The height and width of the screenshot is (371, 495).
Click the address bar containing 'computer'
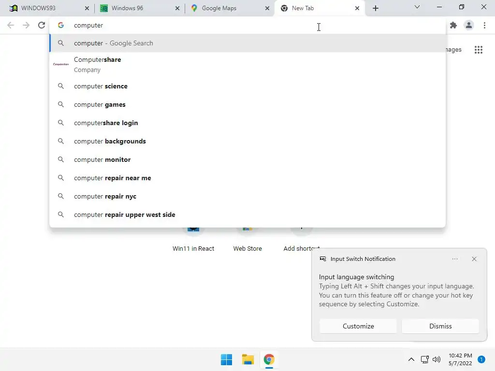pos(247,25)
